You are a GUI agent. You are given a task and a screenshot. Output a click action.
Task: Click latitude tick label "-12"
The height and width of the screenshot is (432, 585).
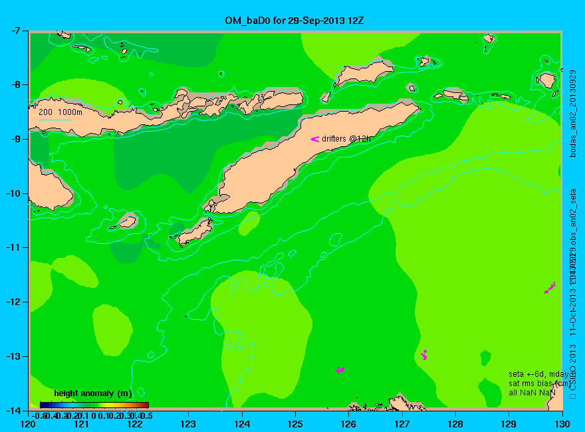pos(13,302)
